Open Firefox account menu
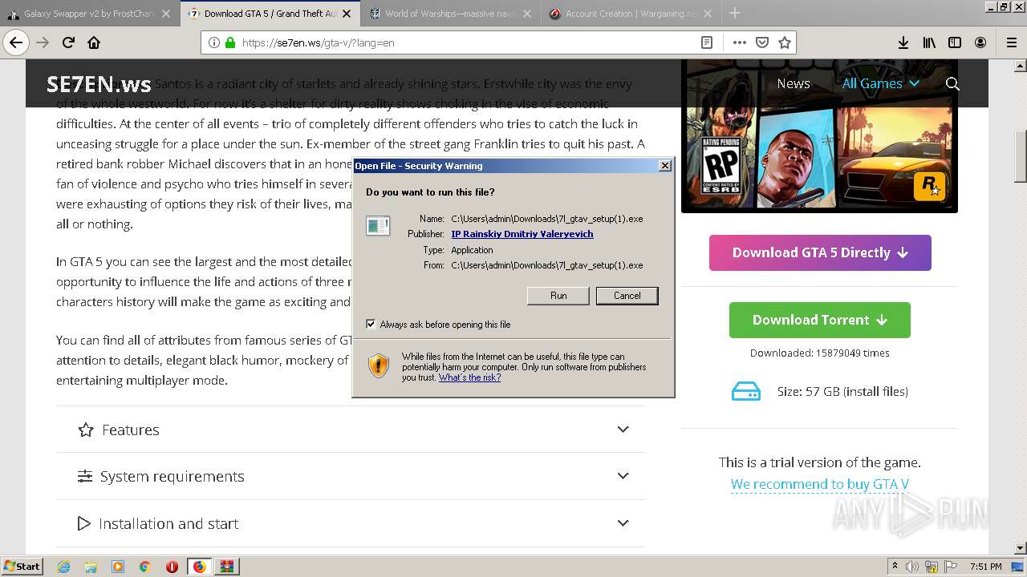This screenshot has height=577, width=1027. coord(980,42)
